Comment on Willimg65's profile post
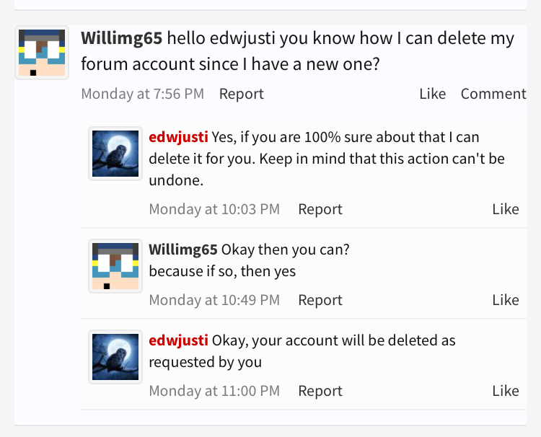The image size is (541, 437). 493,94
